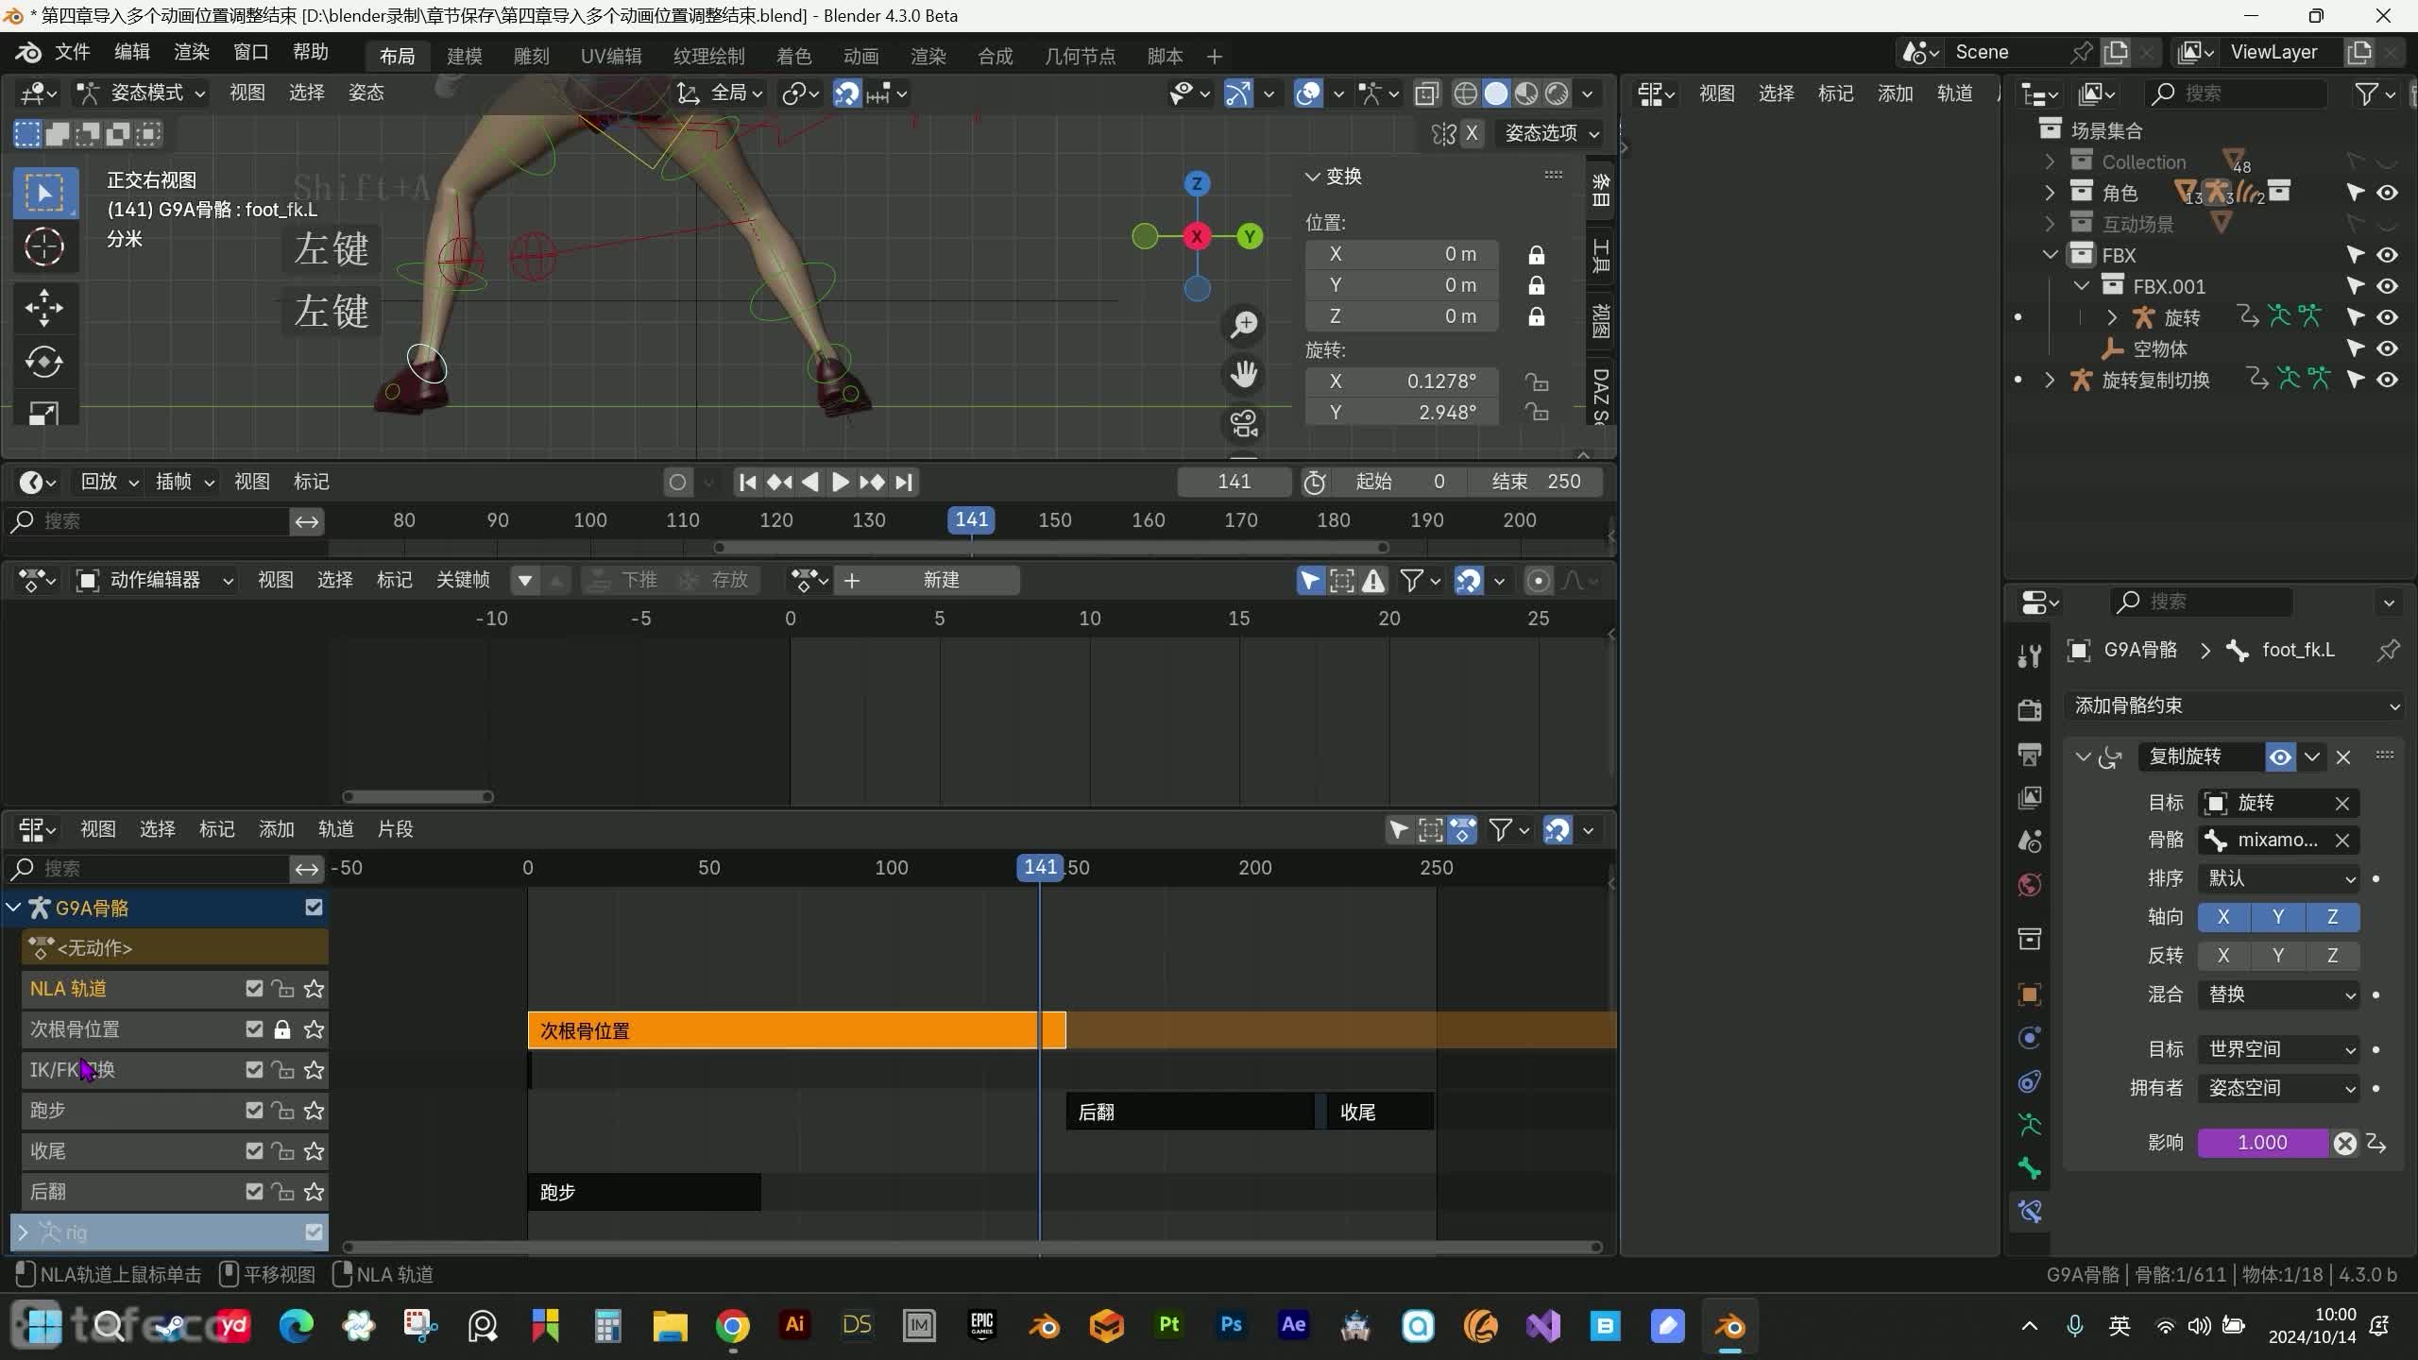Open 动作编辑器 mode dropdown

pyautogui.click(x=154, y=580)
